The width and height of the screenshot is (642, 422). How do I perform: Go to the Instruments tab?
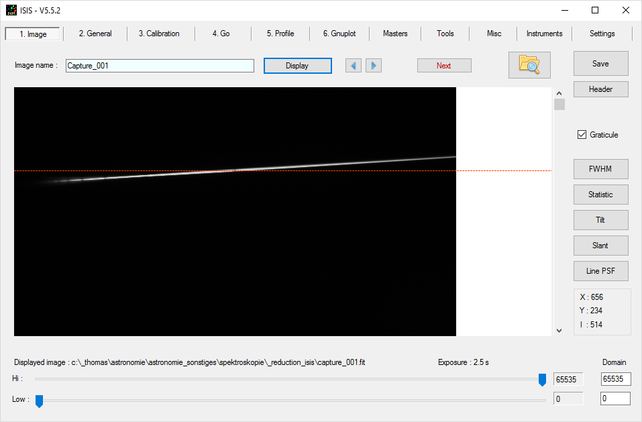[544, 34]
